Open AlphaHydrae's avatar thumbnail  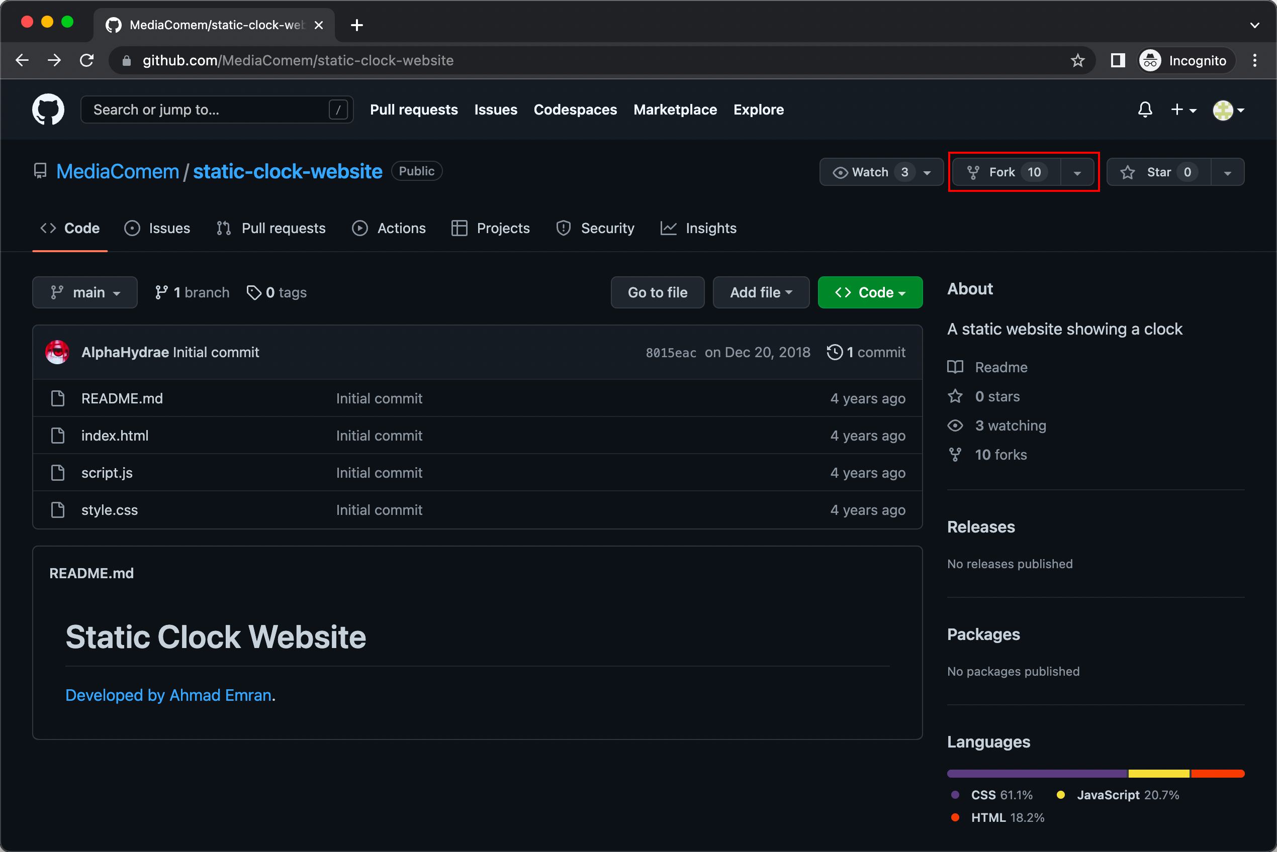click(57, 352)
